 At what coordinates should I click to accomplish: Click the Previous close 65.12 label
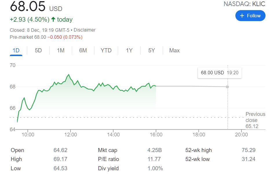255,120
